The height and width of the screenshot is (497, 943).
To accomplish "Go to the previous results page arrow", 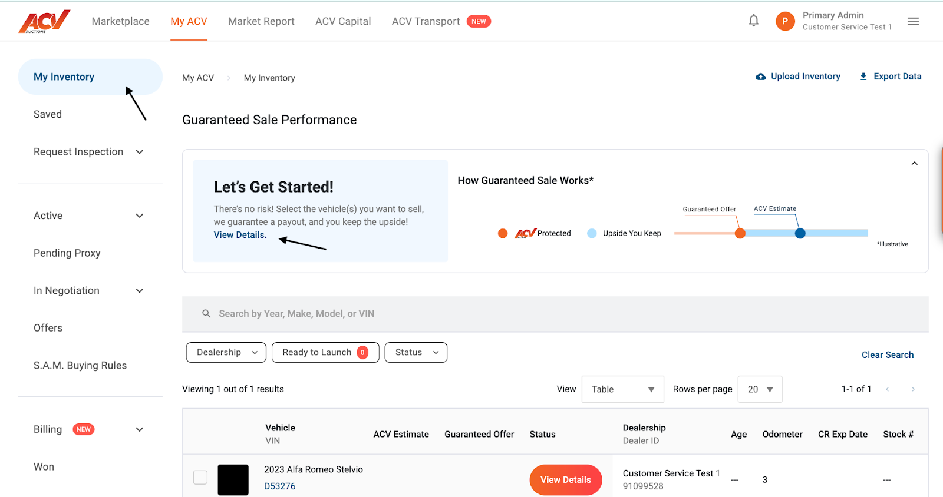I will click(887, 389).
